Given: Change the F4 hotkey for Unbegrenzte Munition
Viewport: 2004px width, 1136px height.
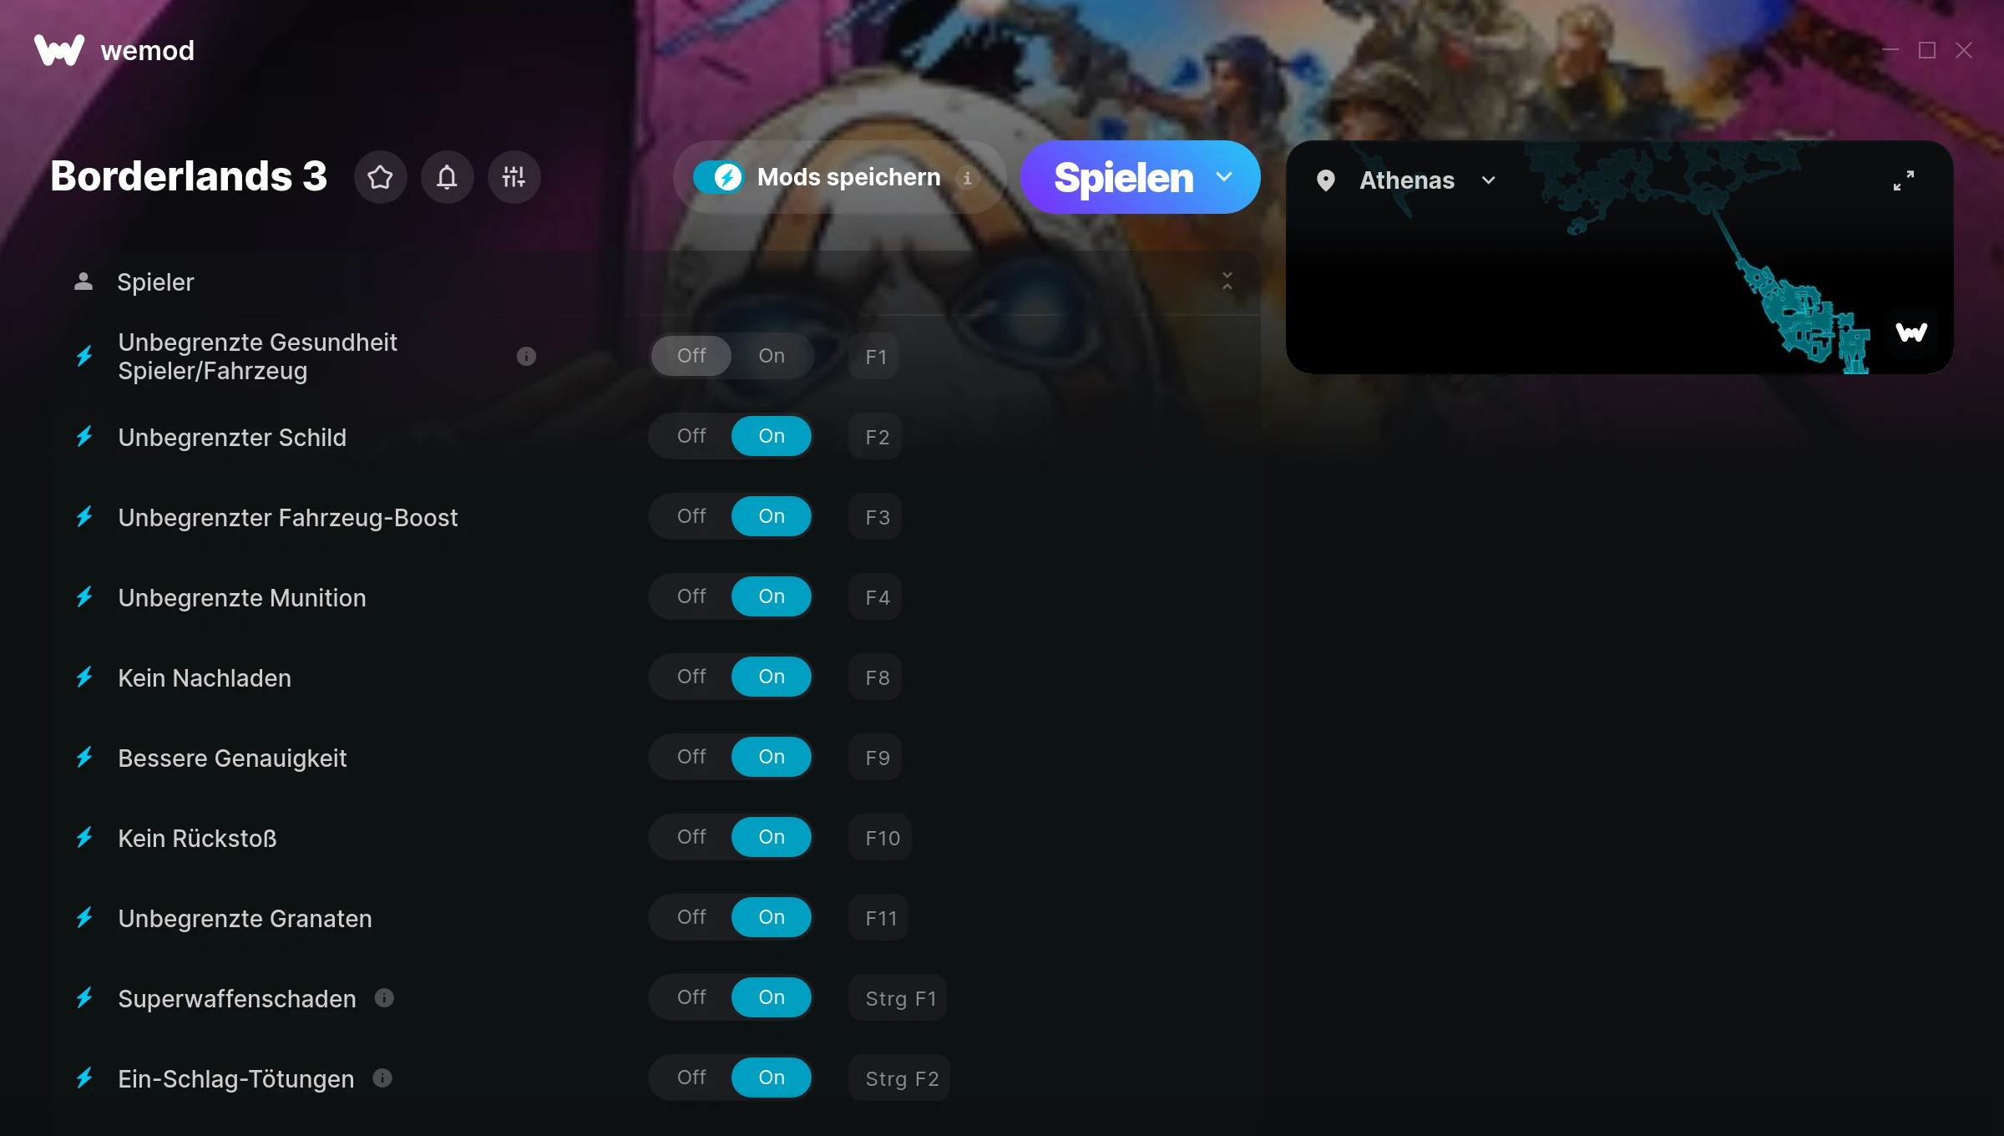Looking at the screenshot, I should 876,596.
